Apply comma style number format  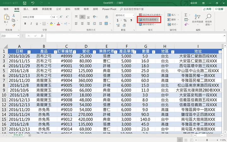tap(131, 20)
